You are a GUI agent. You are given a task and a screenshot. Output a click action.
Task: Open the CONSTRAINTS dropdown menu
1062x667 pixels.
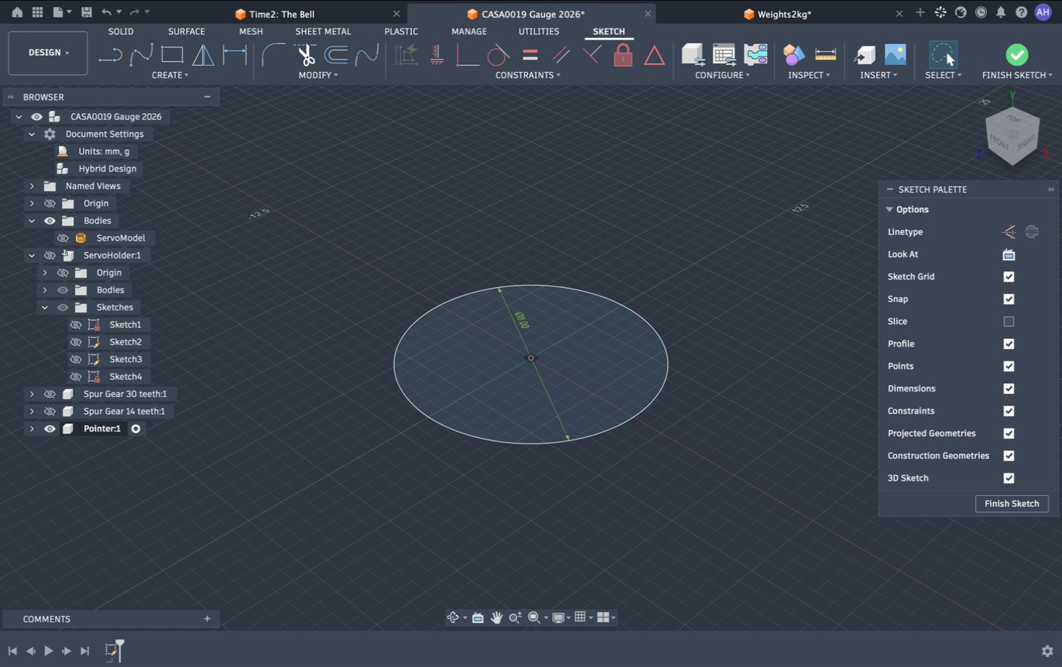528,75
